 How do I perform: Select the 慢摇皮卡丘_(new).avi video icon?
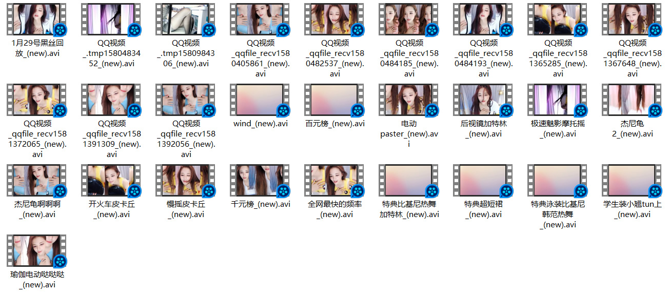(185, 180)
